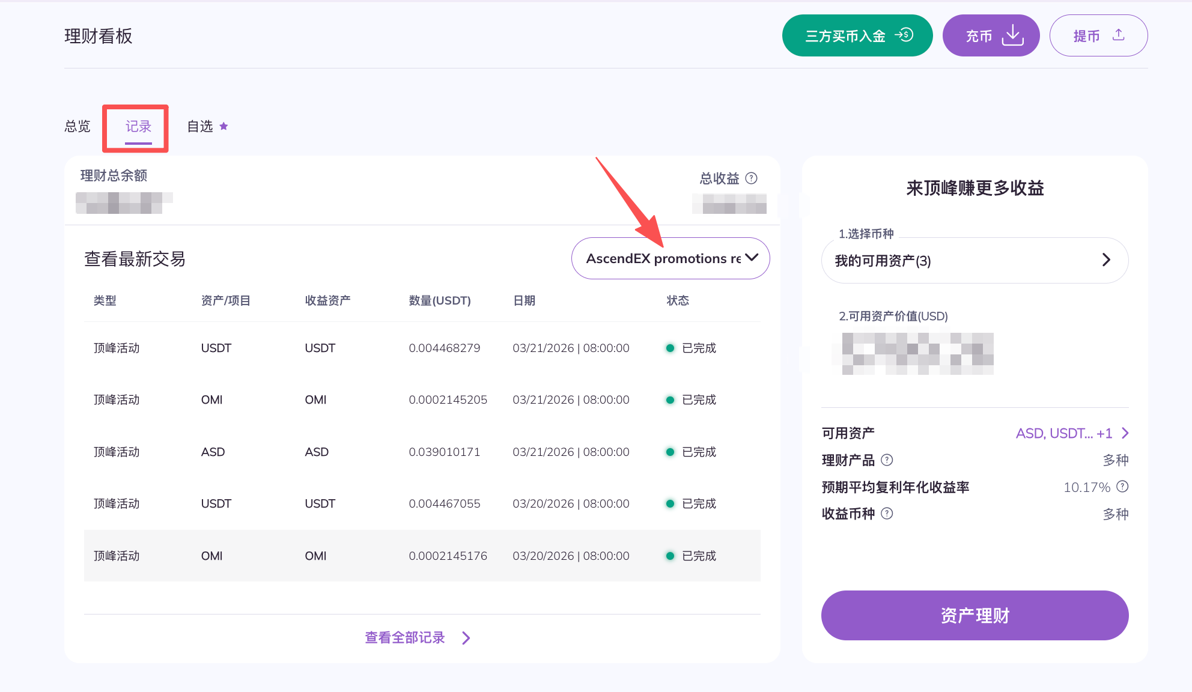Image resolution: width=1192 pixels, height=692 pixels.
Task: Open the AscendEX promotions filter dropdown
Action: 670,258
